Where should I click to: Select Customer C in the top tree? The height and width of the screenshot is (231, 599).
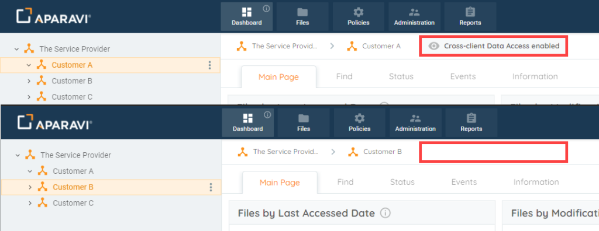tap(72, 97)
